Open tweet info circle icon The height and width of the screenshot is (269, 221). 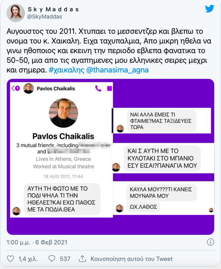(x=211, y=242)
